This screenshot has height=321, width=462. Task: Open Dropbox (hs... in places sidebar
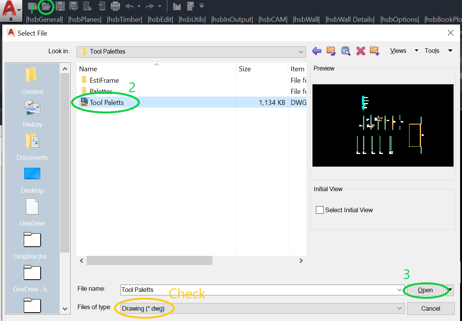[32, 245]
